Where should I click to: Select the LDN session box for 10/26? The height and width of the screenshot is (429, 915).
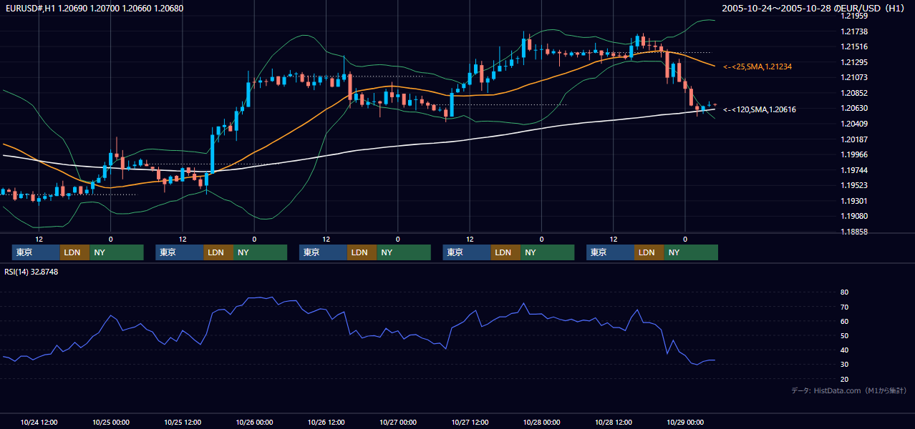[x=362, y=252]
